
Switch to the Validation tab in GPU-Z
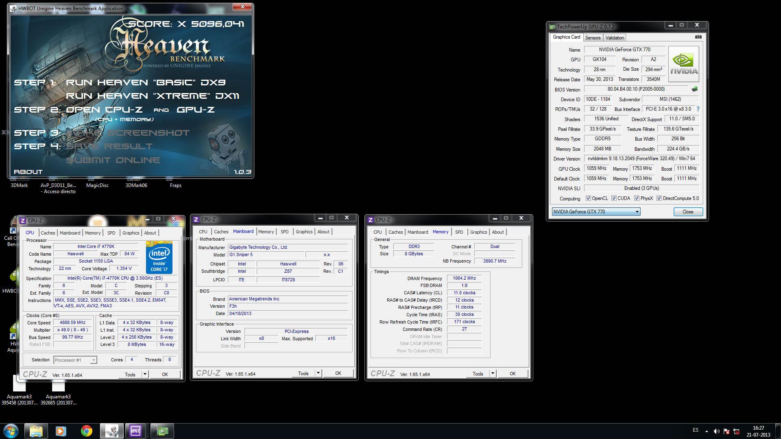coord(615,37)
